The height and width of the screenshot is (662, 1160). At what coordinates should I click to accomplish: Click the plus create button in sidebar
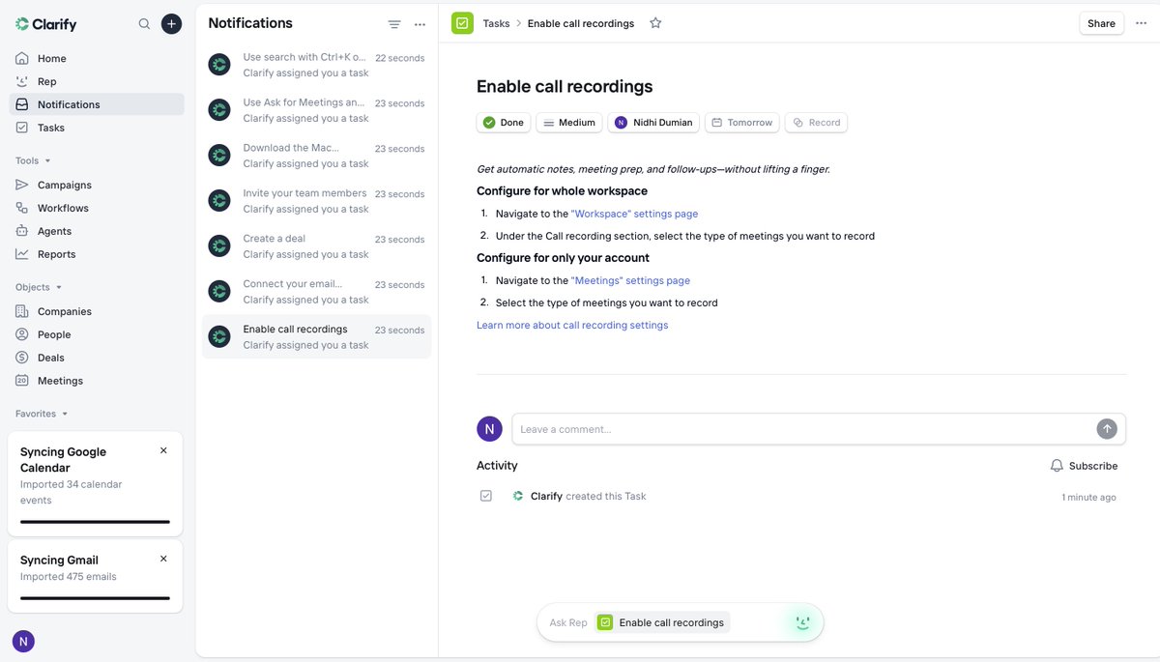(171, 24)
